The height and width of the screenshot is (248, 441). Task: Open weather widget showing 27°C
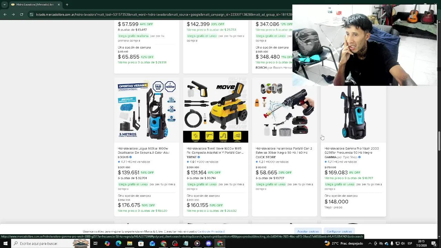tap(343, 244)
